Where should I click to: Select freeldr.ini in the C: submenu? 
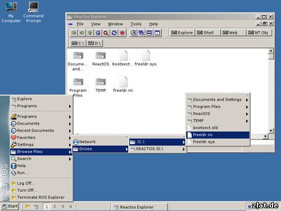coord(218,135)
